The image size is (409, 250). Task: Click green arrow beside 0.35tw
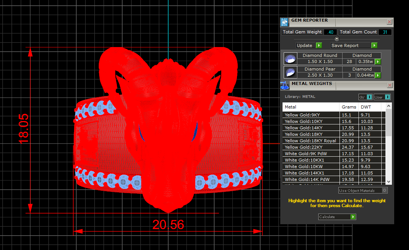[378, 61]
